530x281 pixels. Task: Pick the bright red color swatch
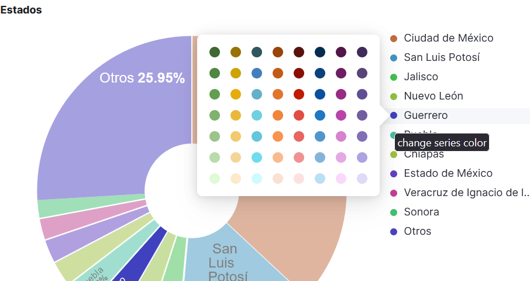click(299, 94)
